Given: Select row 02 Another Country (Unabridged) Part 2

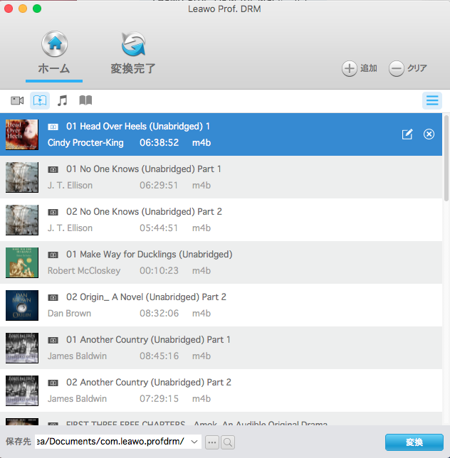Looking at the screenshot, I should pyautogui.click(x=221, y=390).
